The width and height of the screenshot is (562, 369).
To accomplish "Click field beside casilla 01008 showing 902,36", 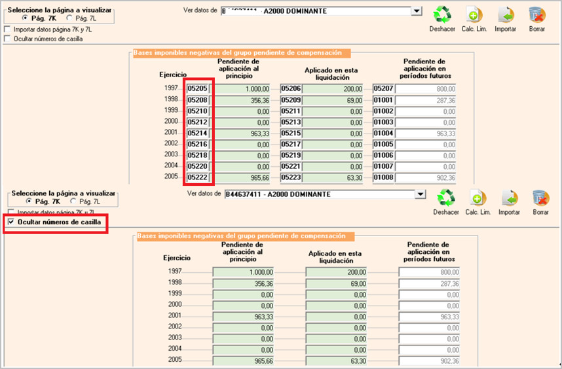I will click(x=426, y=177).
